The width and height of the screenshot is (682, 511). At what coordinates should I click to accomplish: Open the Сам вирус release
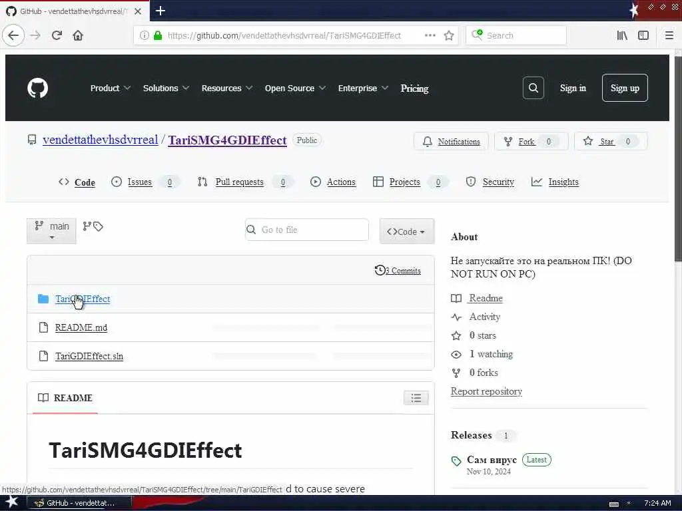click(x=492, y=460)
